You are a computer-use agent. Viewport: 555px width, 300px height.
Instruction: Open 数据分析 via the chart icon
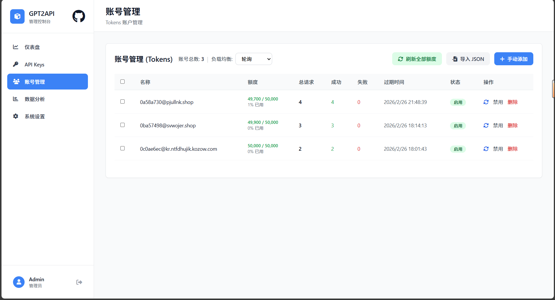click(16, 99)
